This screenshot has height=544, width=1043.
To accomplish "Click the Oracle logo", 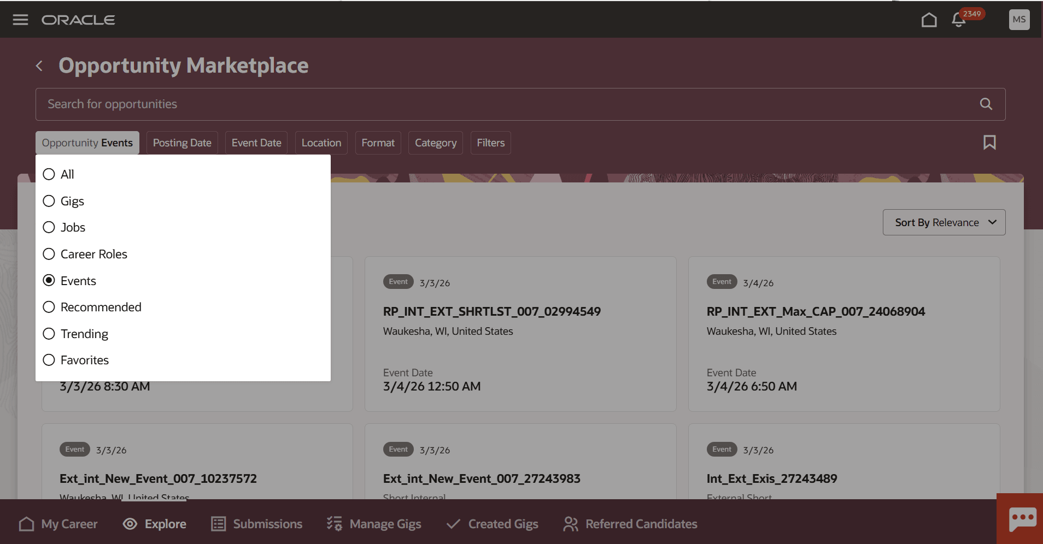I will tap(78, 20).
